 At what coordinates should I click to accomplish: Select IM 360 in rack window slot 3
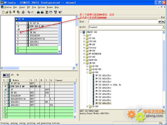pos(37,33)
